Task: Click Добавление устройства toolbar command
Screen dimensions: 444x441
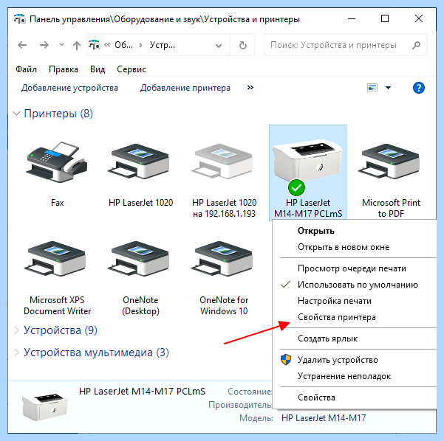Action: coord(69,88)
